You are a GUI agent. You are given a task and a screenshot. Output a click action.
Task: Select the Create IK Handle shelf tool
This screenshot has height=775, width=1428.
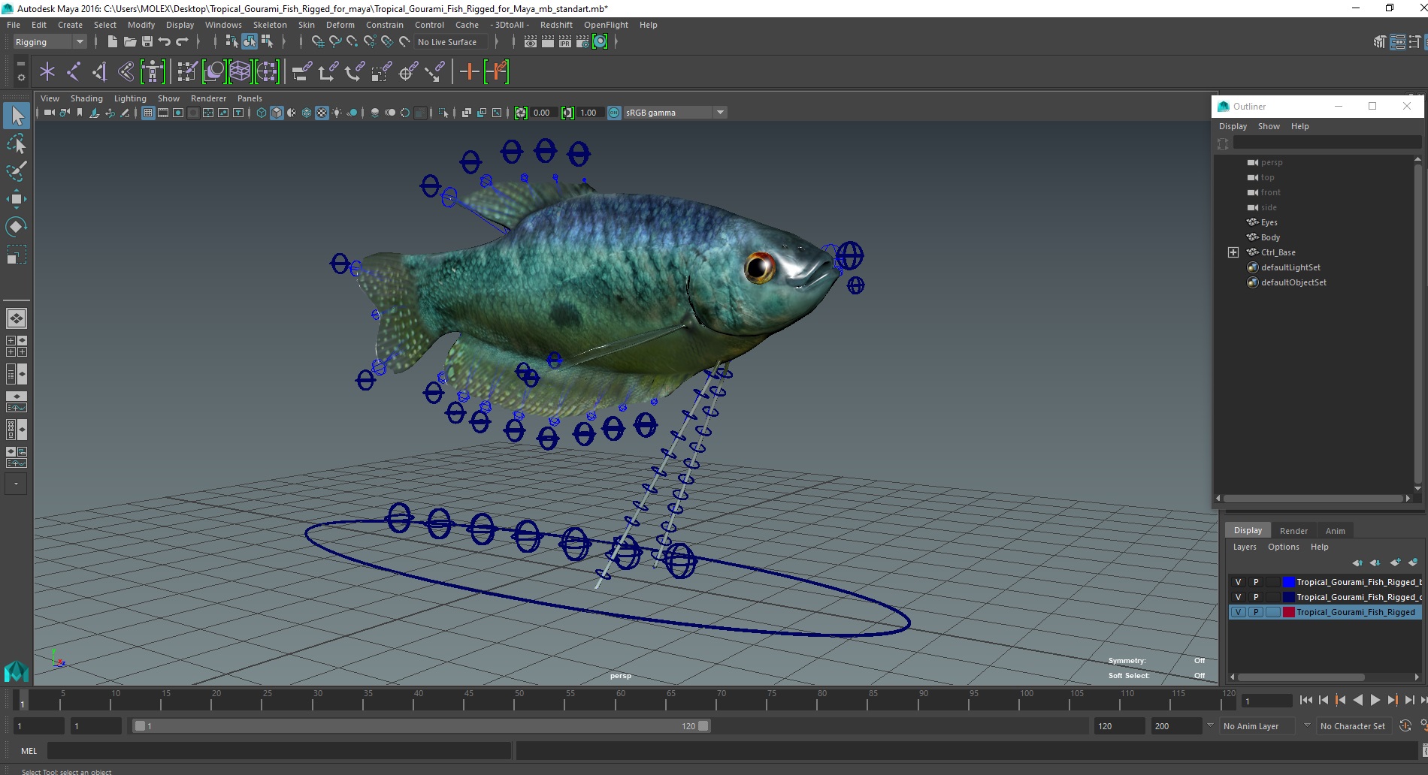pos(100,72)
